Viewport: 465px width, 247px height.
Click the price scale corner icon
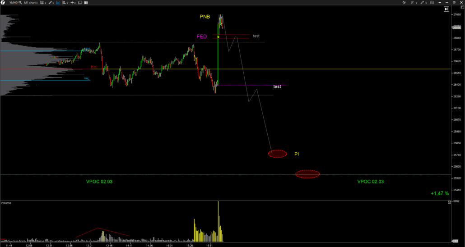pos(462,8)
